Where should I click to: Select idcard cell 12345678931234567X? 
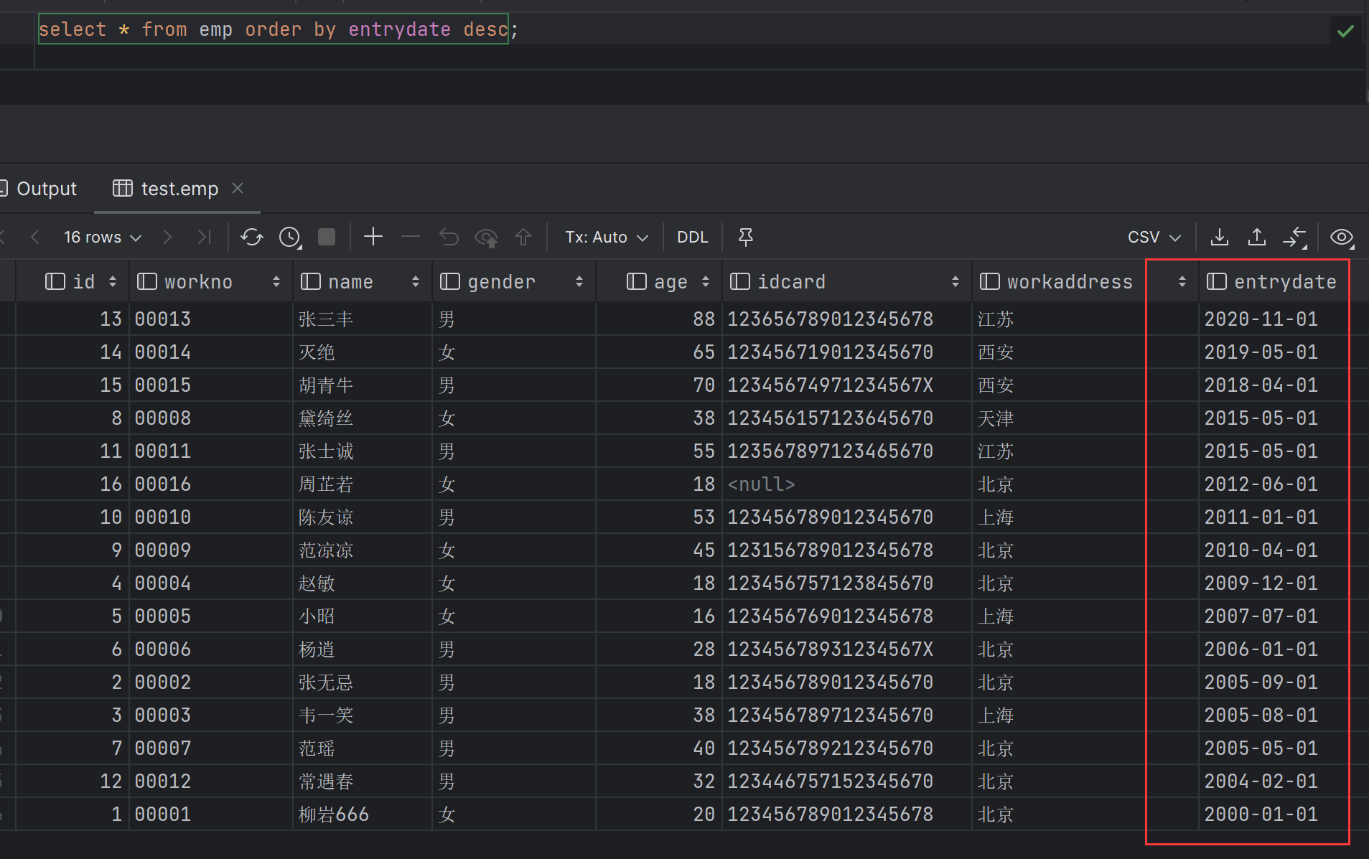846,649
